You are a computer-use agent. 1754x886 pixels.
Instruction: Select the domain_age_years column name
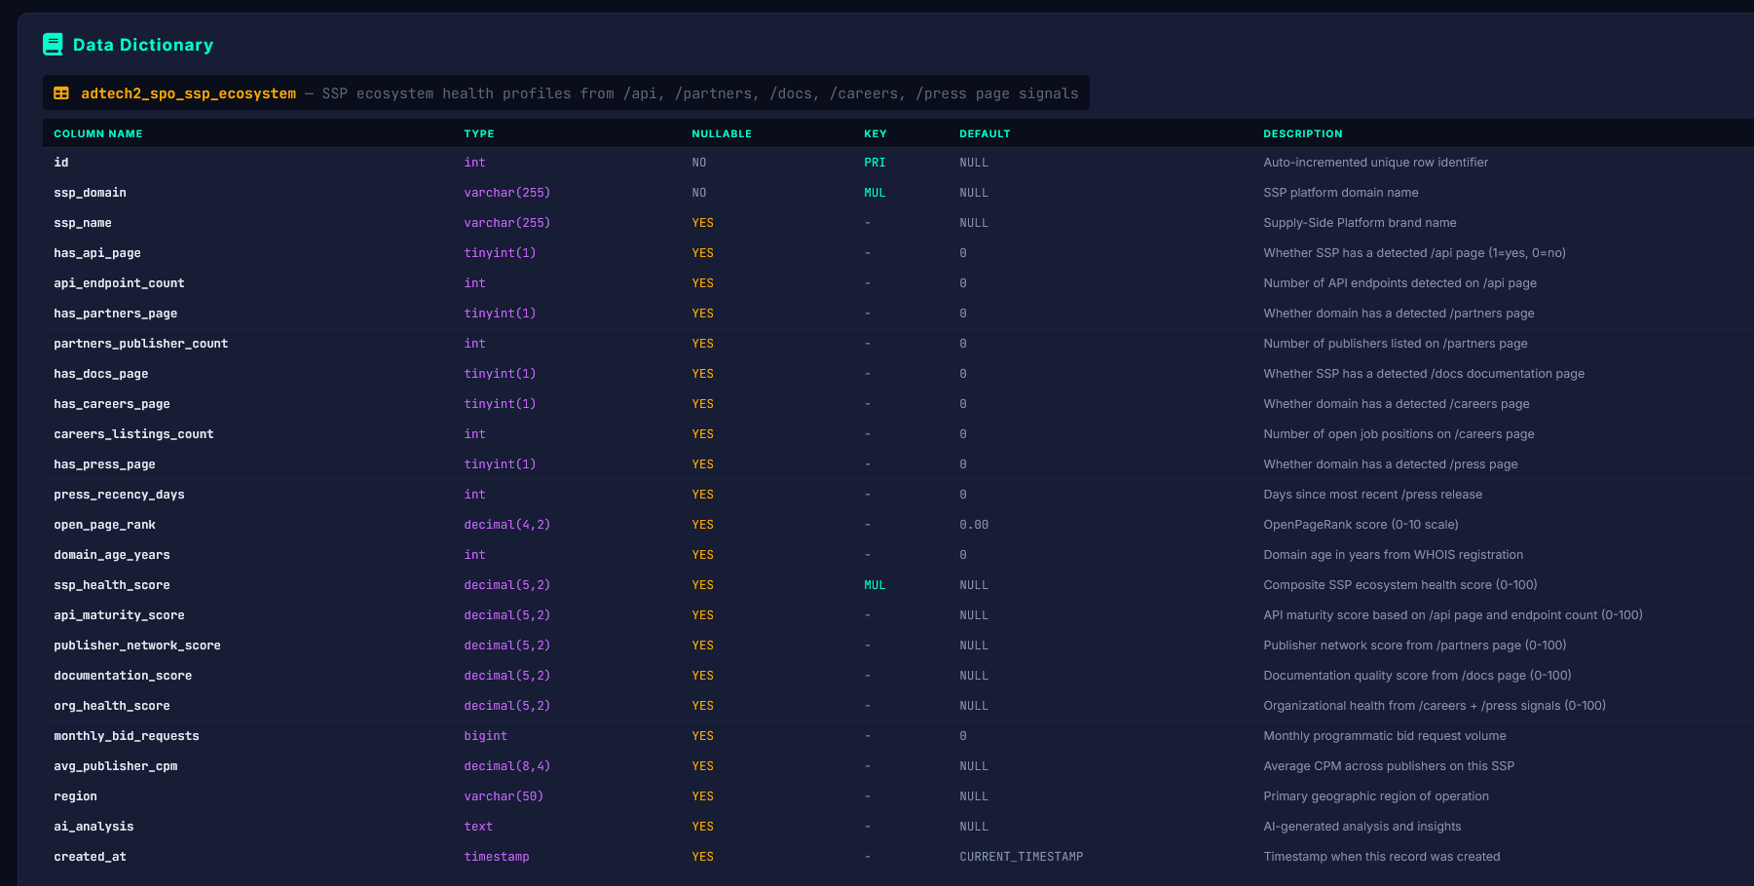pyautogui.click(x=112, y=555)
